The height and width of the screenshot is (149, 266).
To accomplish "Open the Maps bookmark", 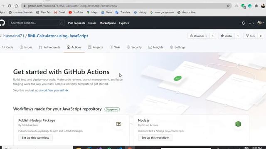I will (92, 12).
